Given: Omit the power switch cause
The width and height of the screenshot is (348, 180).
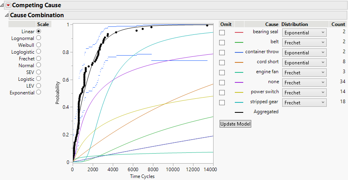Looking at the screenshot, I should [x=222, y=92].
